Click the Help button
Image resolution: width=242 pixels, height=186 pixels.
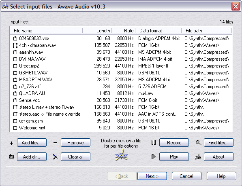(221, 176)
